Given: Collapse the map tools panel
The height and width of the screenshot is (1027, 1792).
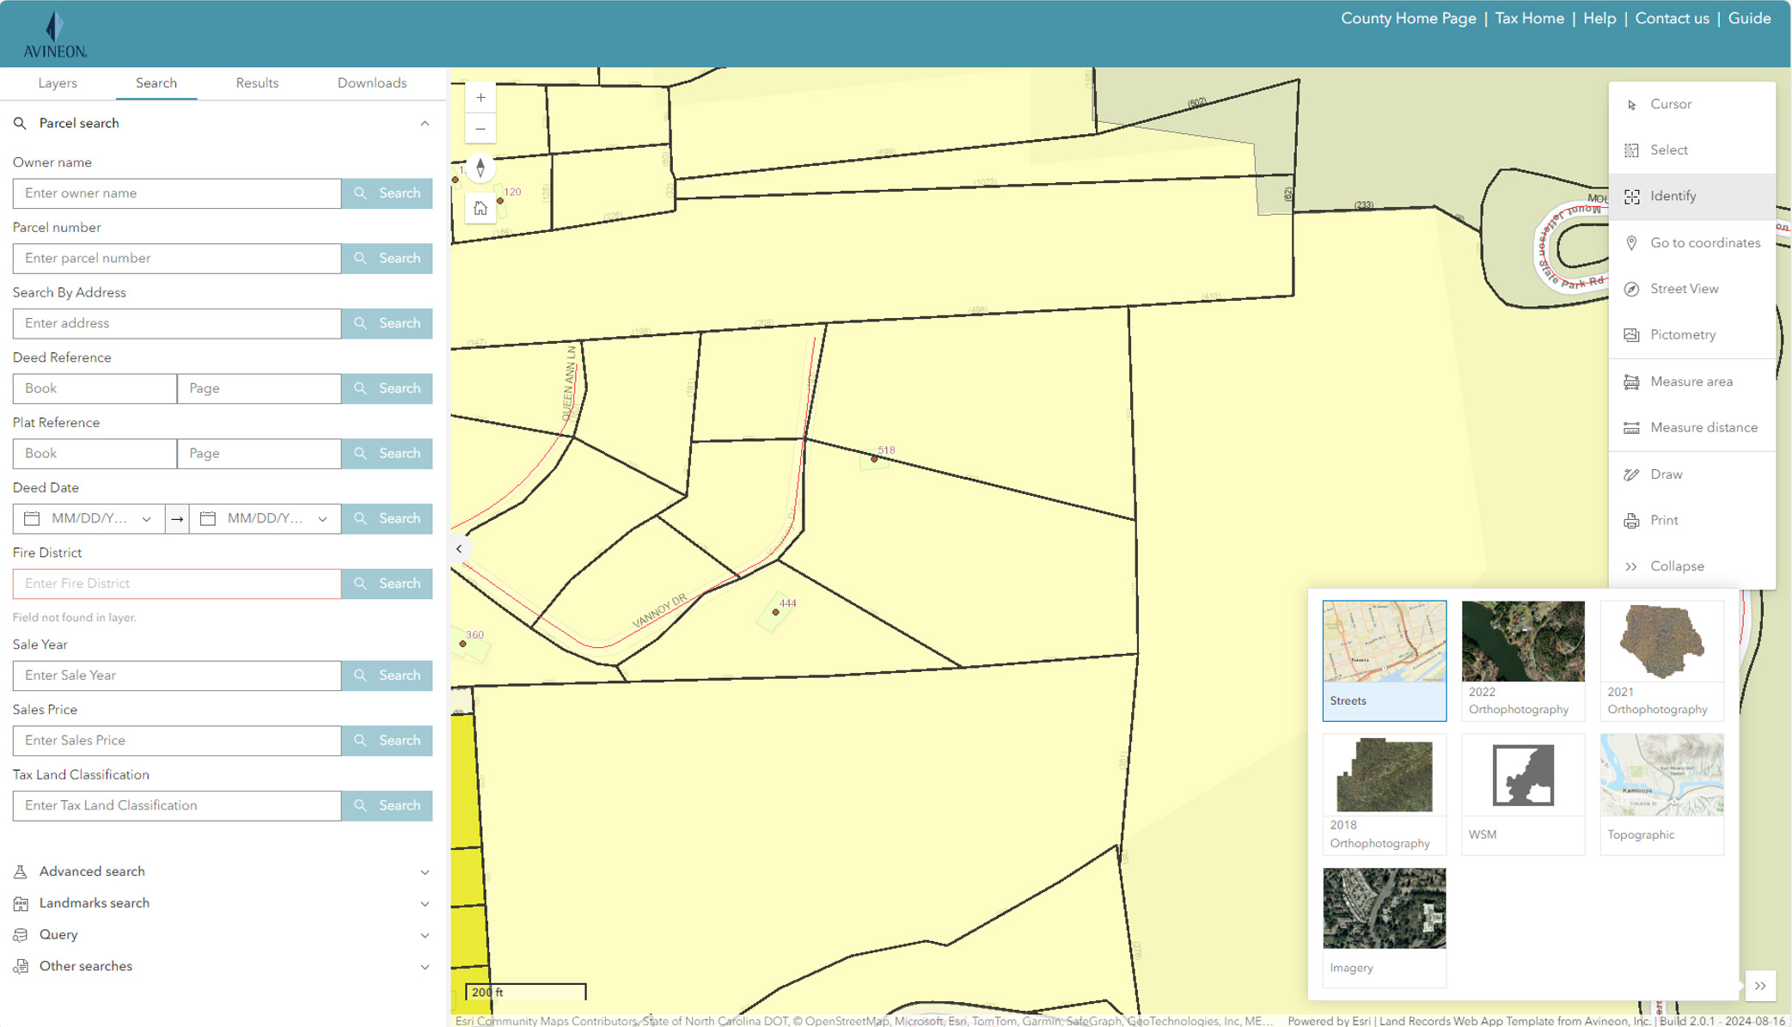Looking at the screenshot, I should pos(1678,565).
